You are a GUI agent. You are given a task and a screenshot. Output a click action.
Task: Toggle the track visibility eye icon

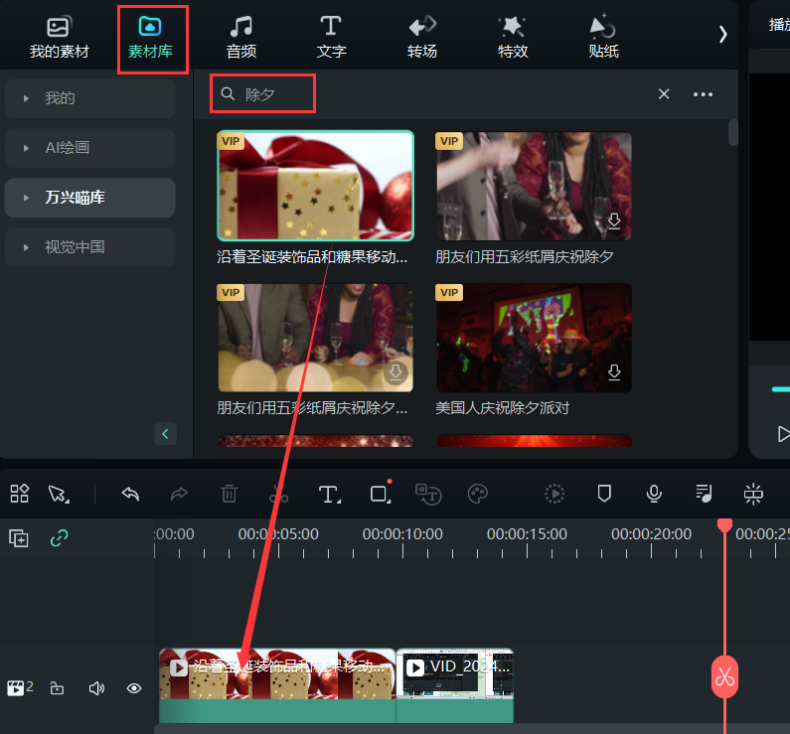click(134, 688)
